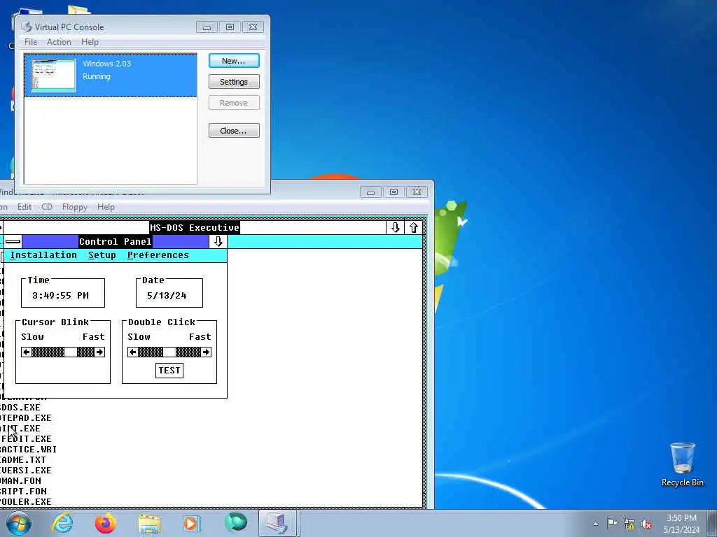
Task: Minimize Control Panel with its down arrow
Action: click(x=218, y=241)
